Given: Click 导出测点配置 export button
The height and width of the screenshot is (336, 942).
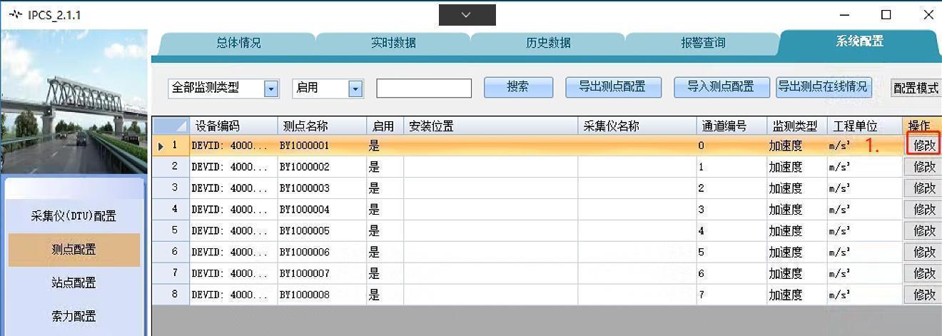Looking at the screenshot, I should pos(613,87).
